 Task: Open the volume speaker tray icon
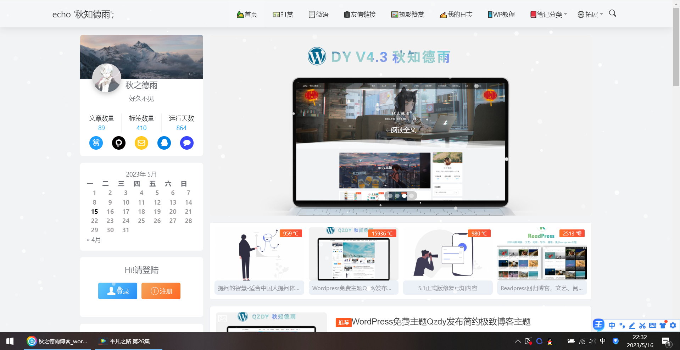click(x=592, y=341)
